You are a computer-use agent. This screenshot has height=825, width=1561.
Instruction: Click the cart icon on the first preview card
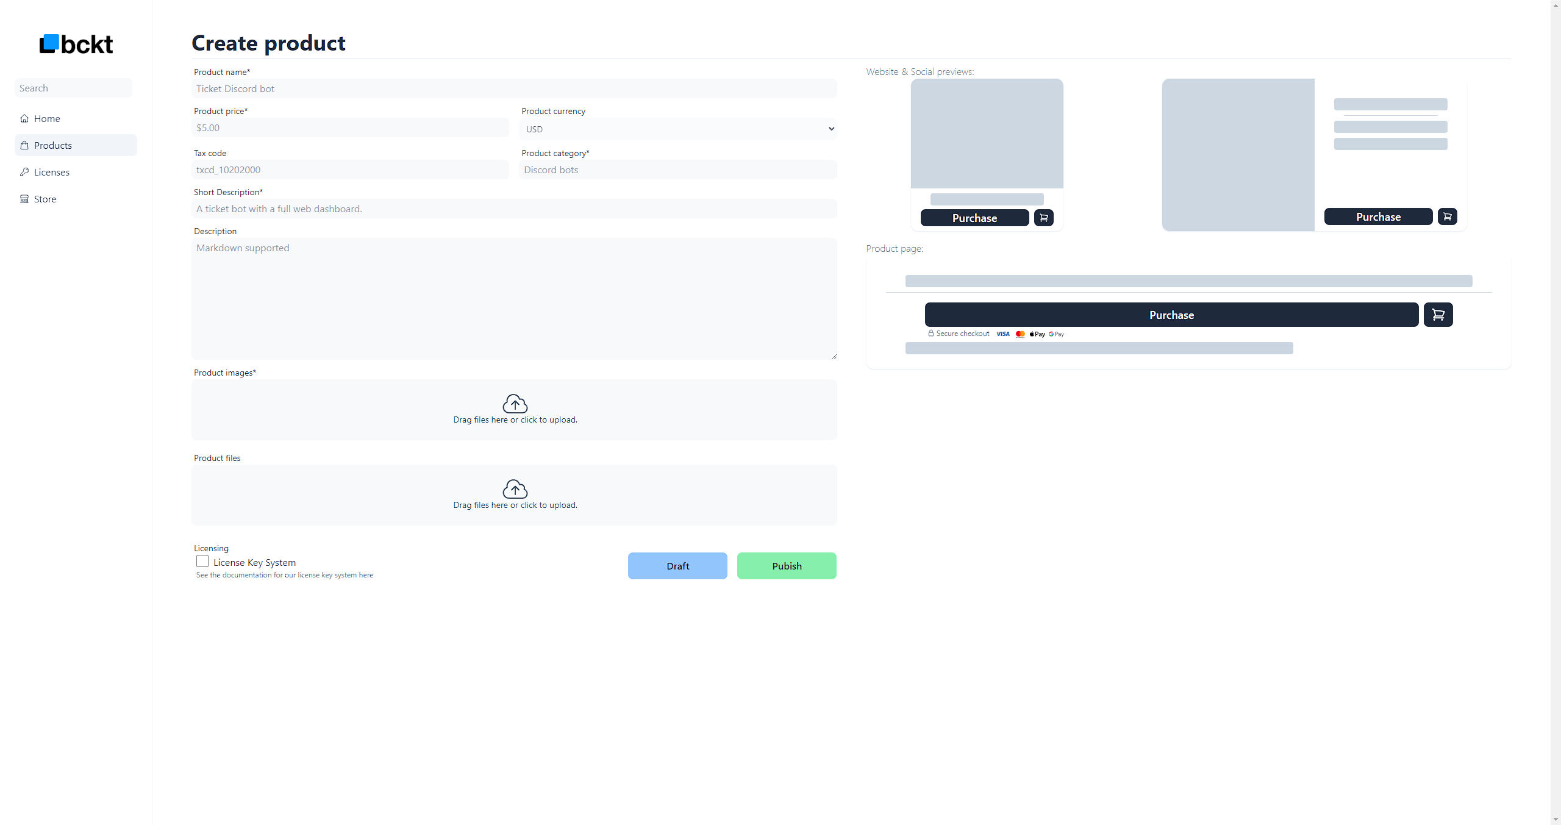1043,218
